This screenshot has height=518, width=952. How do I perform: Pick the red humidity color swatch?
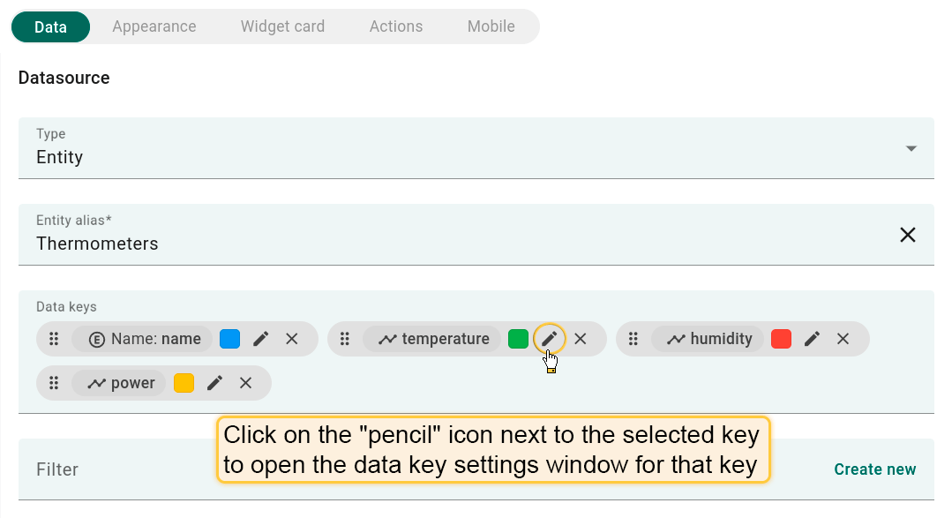781,339
